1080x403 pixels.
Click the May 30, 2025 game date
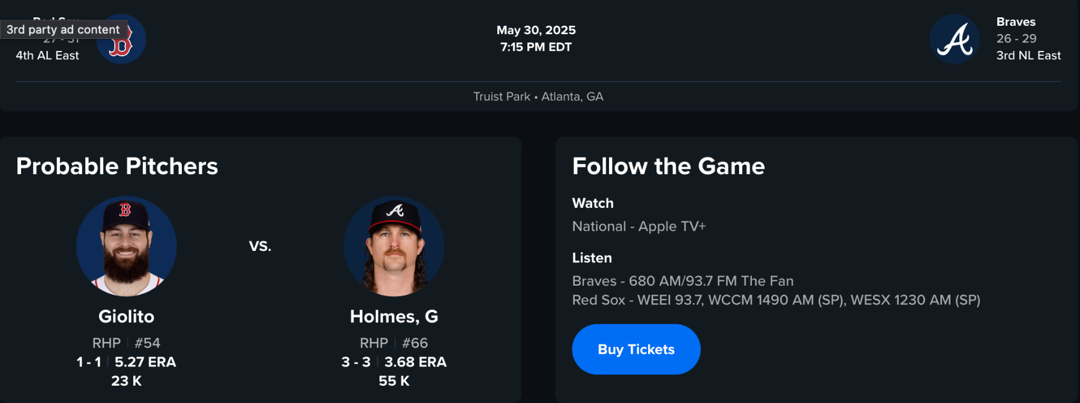536,30
